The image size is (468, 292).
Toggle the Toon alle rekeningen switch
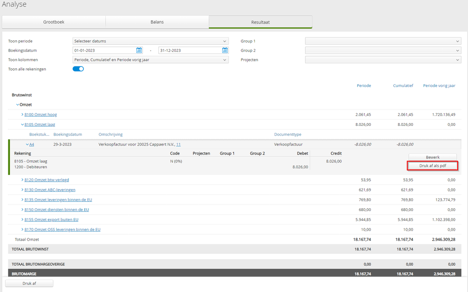tap(78, 69)
